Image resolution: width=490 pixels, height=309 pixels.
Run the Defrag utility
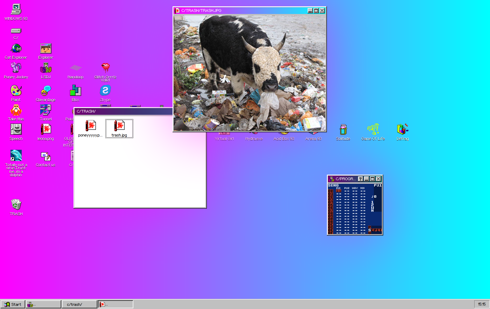[x=402, y=129]
